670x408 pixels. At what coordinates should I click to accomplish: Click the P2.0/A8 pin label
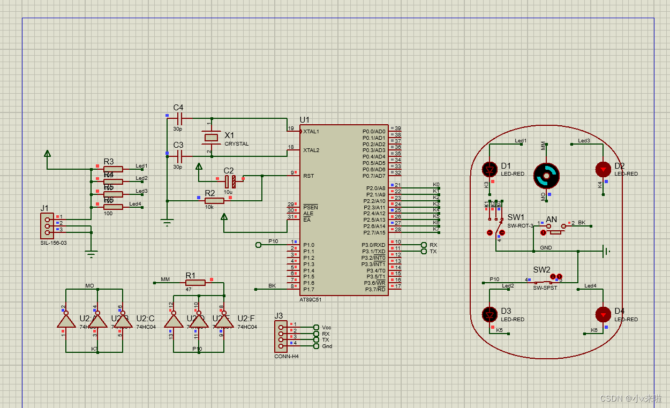tap(376, 188)
